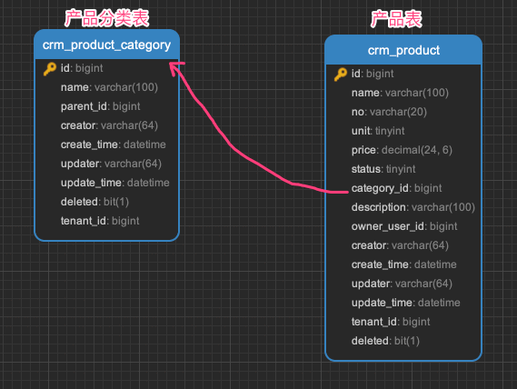Select the crm_product_category table header
This screenshot has height=389, width=517.
106,45
